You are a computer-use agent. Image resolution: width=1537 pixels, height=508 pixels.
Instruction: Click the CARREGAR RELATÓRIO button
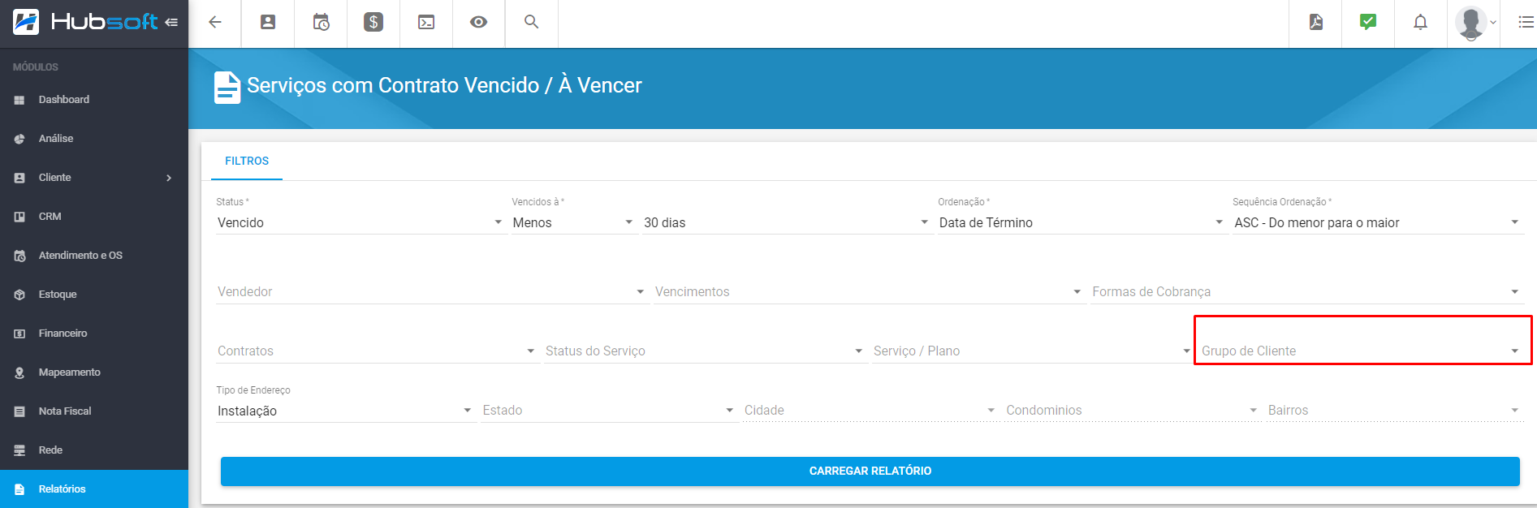point(870,471)
